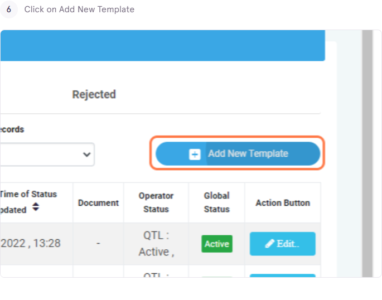The width and height of the screenshot is (382, 300).
Task: Click the Operator Status column header
Action: point(156,202)
